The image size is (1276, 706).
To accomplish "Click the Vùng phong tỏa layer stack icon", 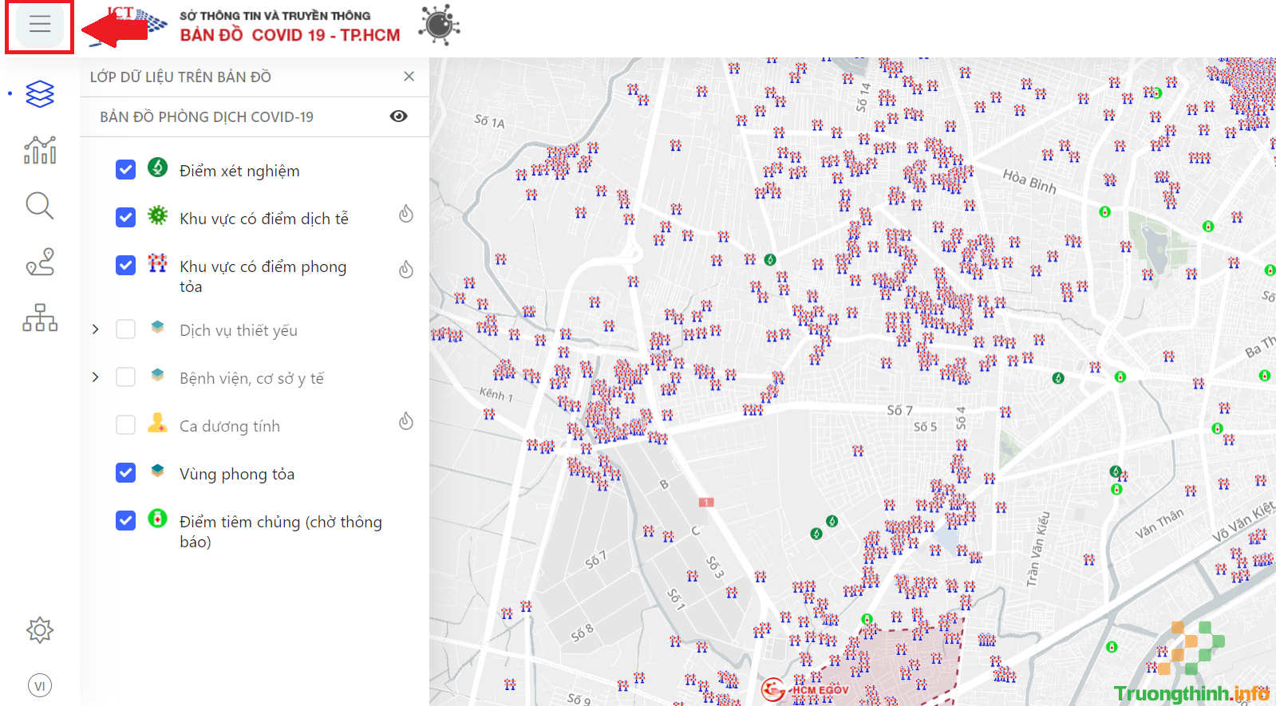I will point(157,470).
